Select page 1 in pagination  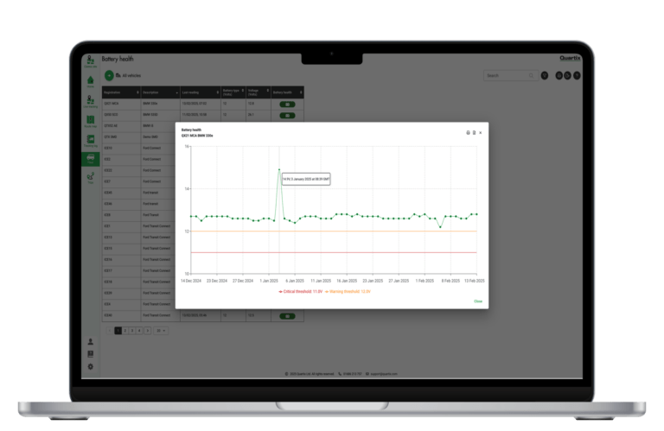tap(118, 331)
